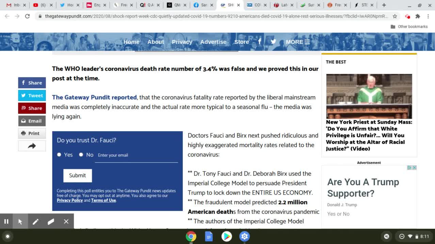
Task: Click the Enter your email field
Action: (x=136, y=155)
